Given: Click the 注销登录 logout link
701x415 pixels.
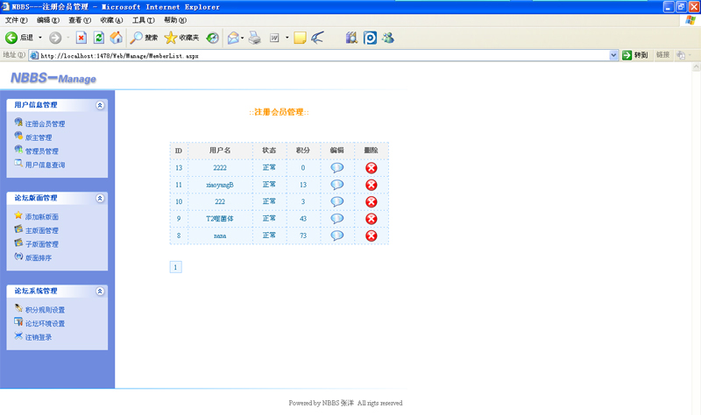Looking at the screenshot, I should pos(39,337).
